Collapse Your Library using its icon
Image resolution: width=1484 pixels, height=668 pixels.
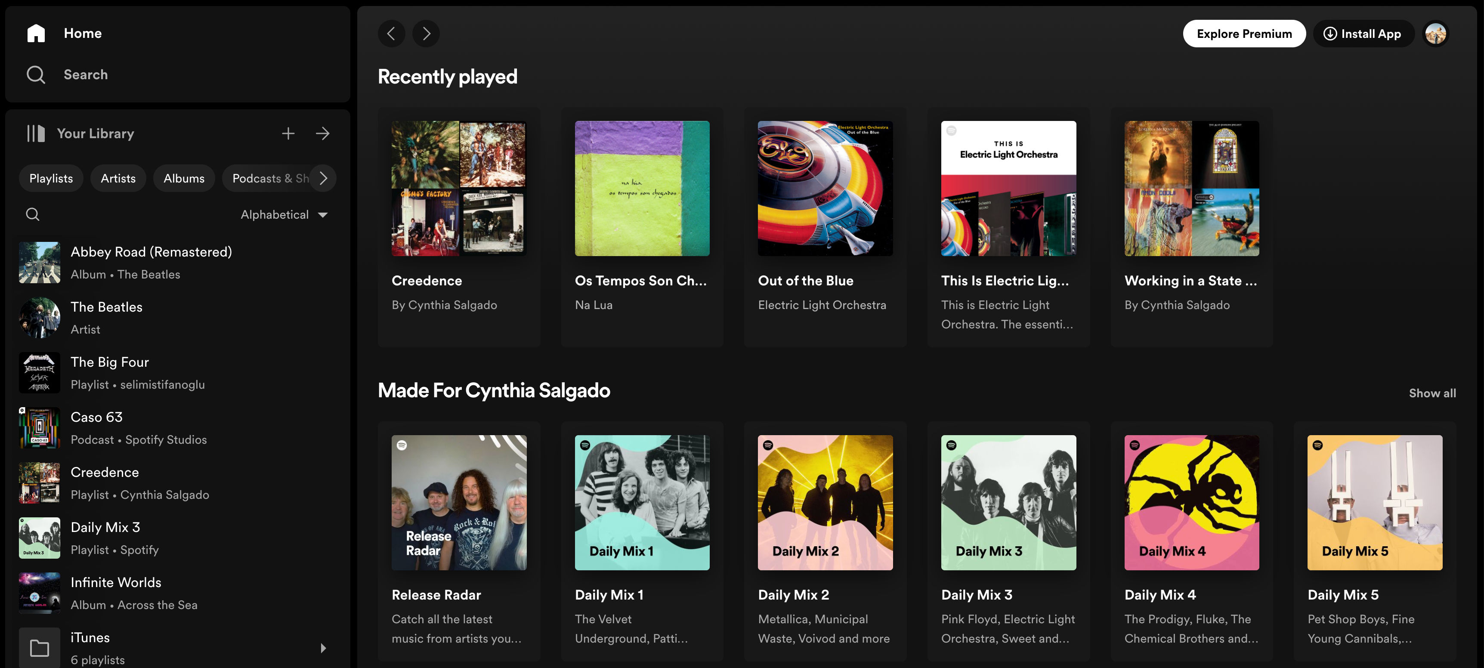[x=36, y=134]
